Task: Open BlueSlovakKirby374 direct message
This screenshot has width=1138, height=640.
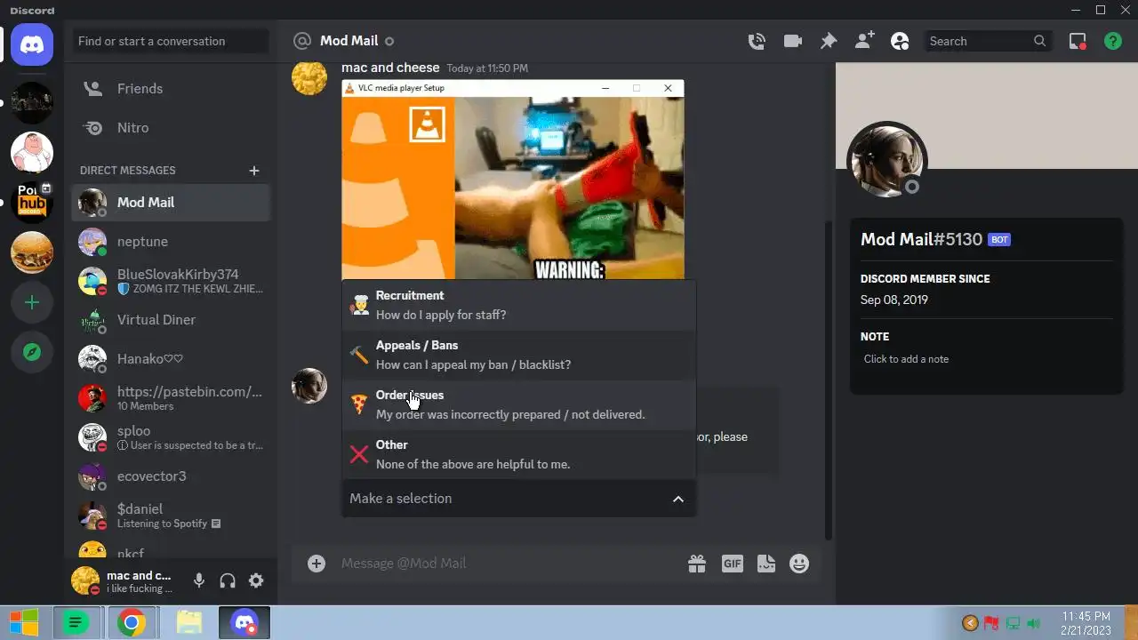Action: [171, 281]
